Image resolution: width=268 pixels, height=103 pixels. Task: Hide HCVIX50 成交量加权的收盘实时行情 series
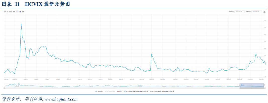tap(162, 91)
